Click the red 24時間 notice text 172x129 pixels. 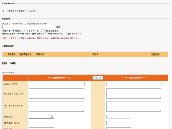point(42,38)
